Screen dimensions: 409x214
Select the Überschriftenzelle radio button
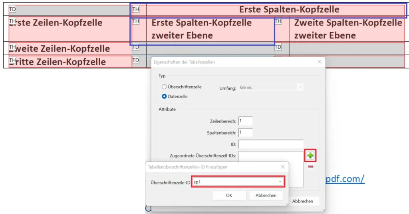click(x=164, y=87)
